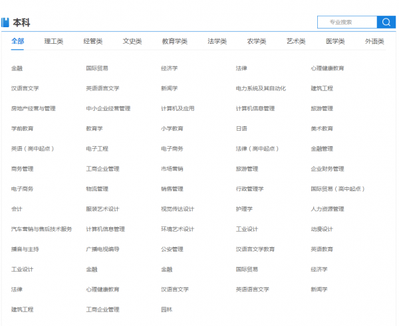Choose the 公安管理 major
Viewport: 399px width, 326px height.
[x=172, y=249]
